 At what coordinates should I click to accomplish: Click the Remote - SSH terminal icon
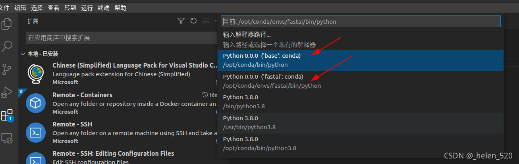coord(36,132)
